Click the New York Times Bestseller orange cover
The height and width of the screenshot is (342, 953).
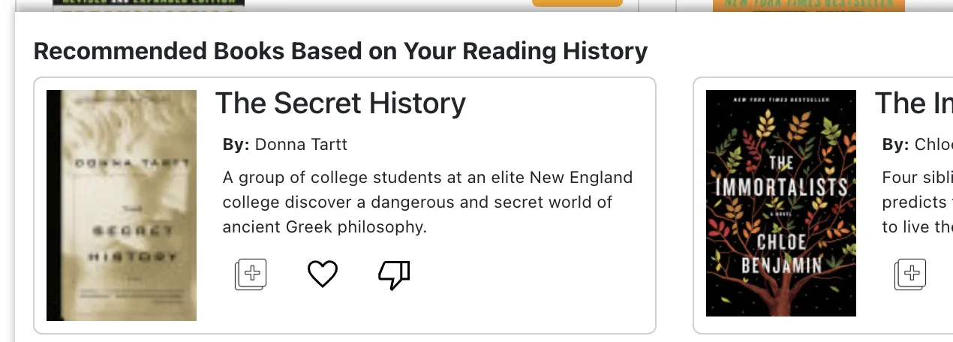(808, 4)
